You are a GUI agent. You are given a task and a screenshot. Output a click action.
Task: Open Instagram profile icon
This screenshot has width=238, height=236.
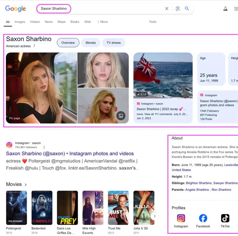tap(181, 218)
